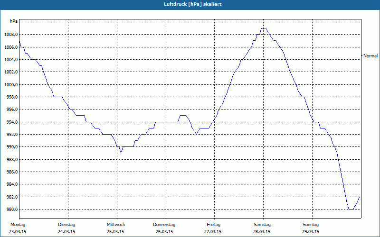The width and height of the screenshot is (380, 237).
Task: Click the pressure peak on Samstag
Action: pos(264,28)
